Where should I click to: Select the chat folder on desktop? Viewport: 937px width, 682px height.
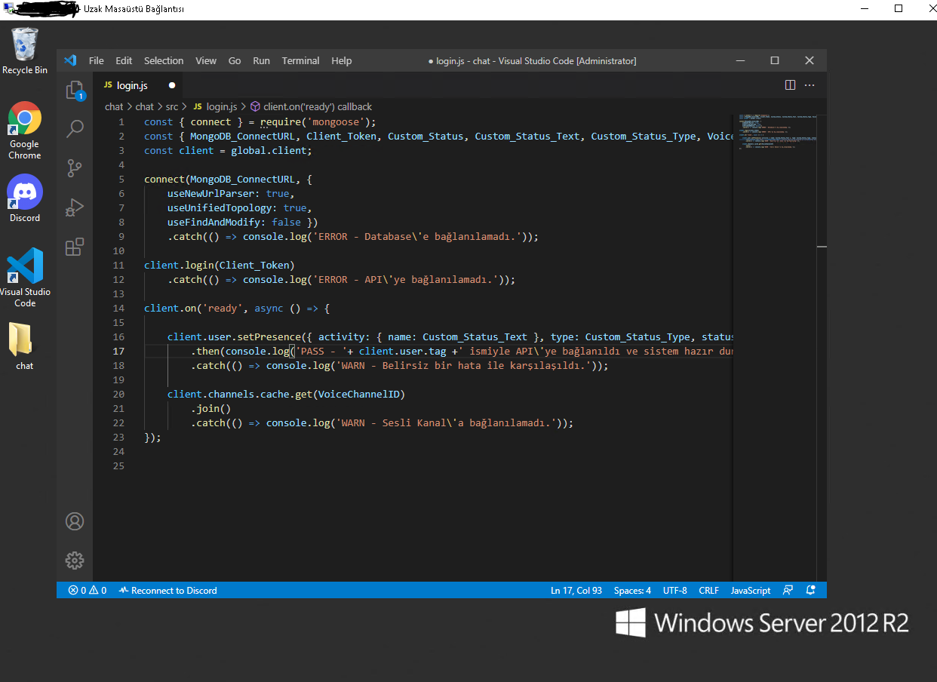(25, 346)
